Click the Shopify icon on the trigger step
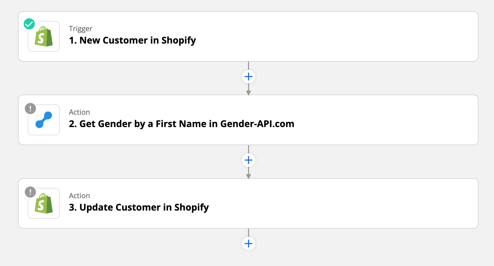Image resolution: width=494 pixels, height=266 pixels. [43, 36]
